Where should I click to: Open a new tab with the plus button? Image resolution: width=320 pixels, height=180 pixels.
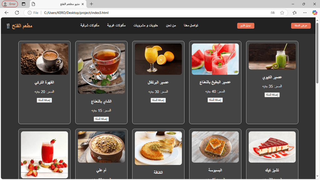coord(92,4)
